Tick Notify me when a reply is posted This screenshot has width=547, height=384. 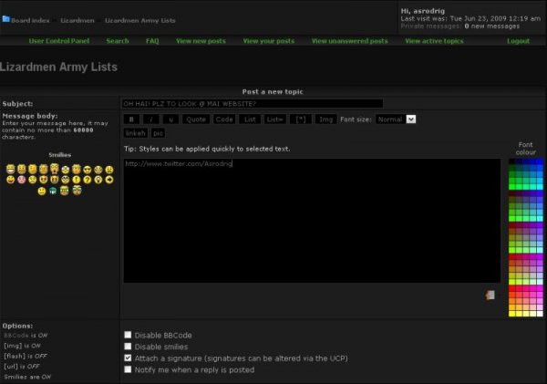(129, 370)
